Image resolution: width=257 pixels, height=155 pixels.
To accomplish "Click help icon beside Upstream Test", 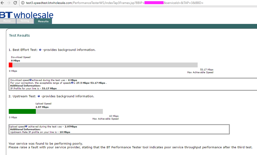I will click(39, 96).
